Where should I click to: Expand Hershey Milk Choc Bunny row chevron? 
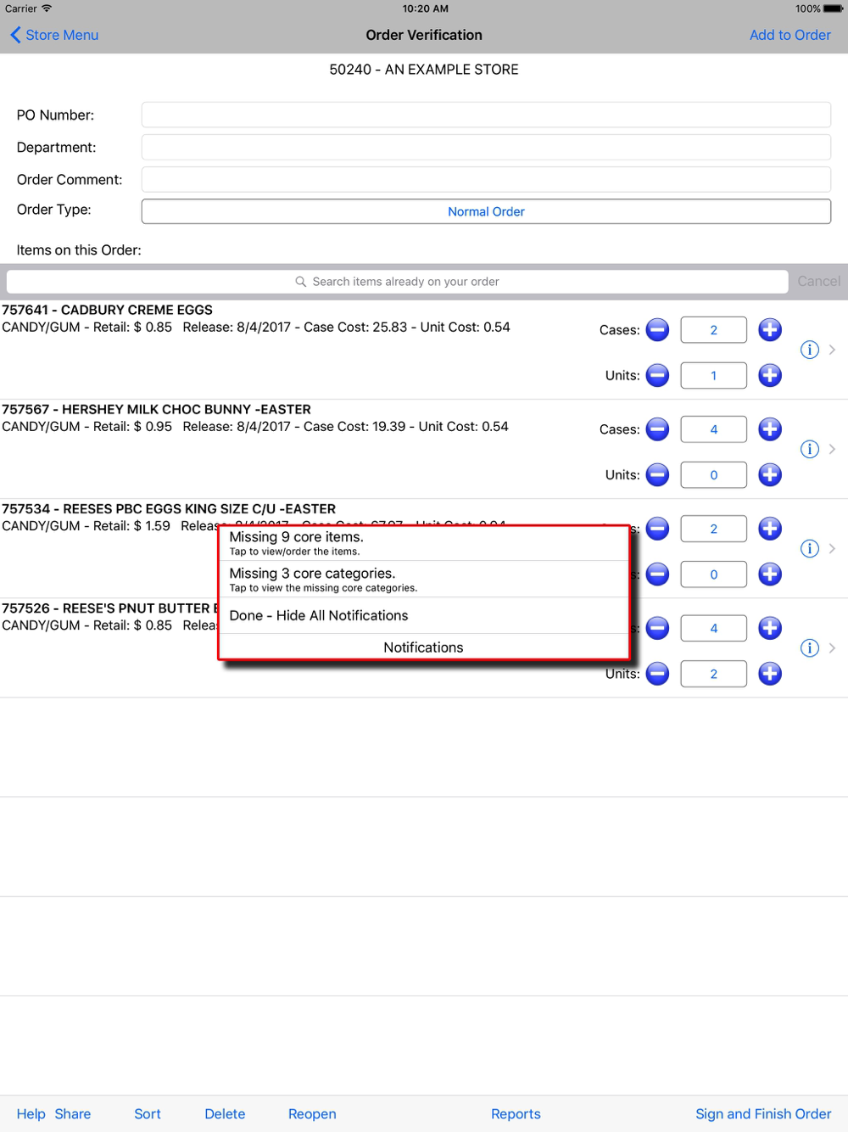click(833, 449)
